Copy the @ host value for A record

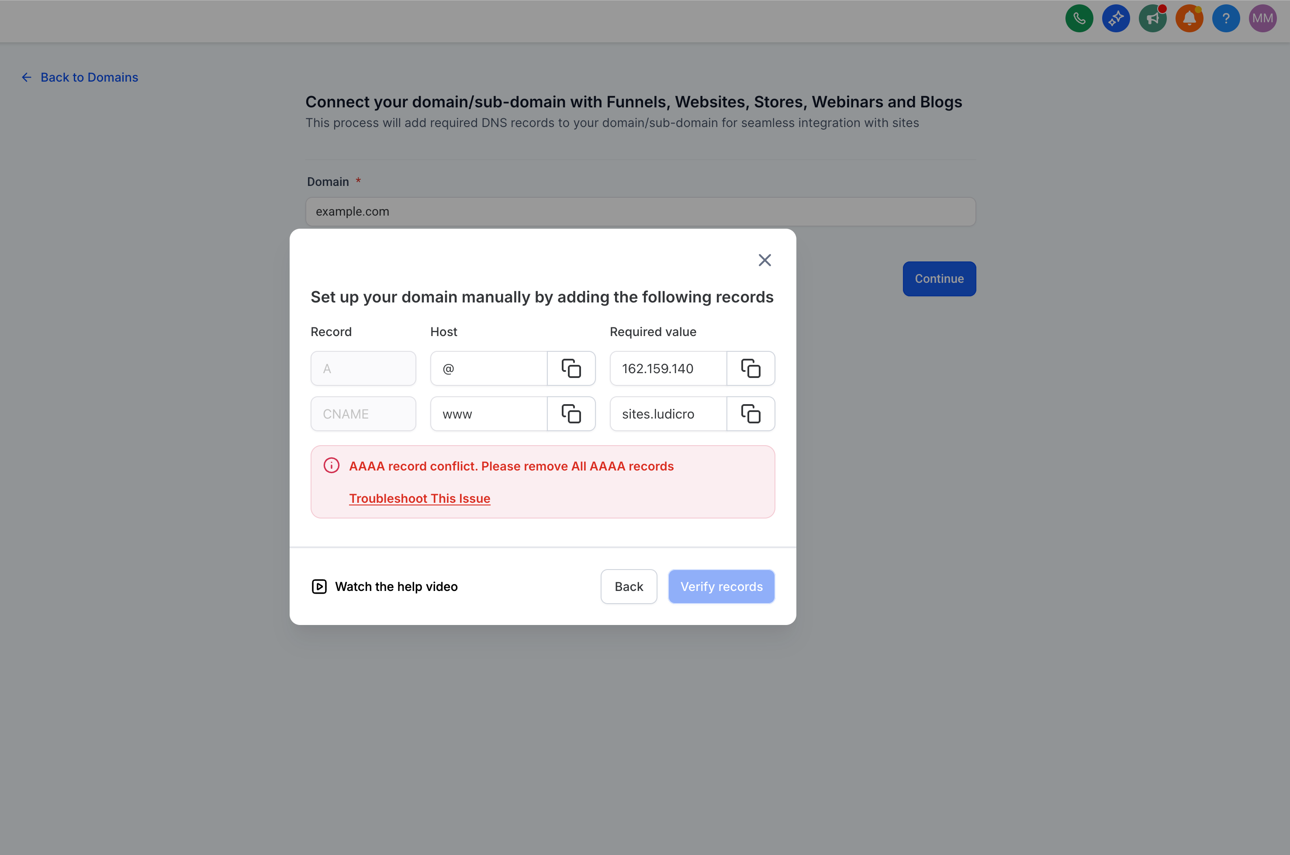(x=571, y=369)
